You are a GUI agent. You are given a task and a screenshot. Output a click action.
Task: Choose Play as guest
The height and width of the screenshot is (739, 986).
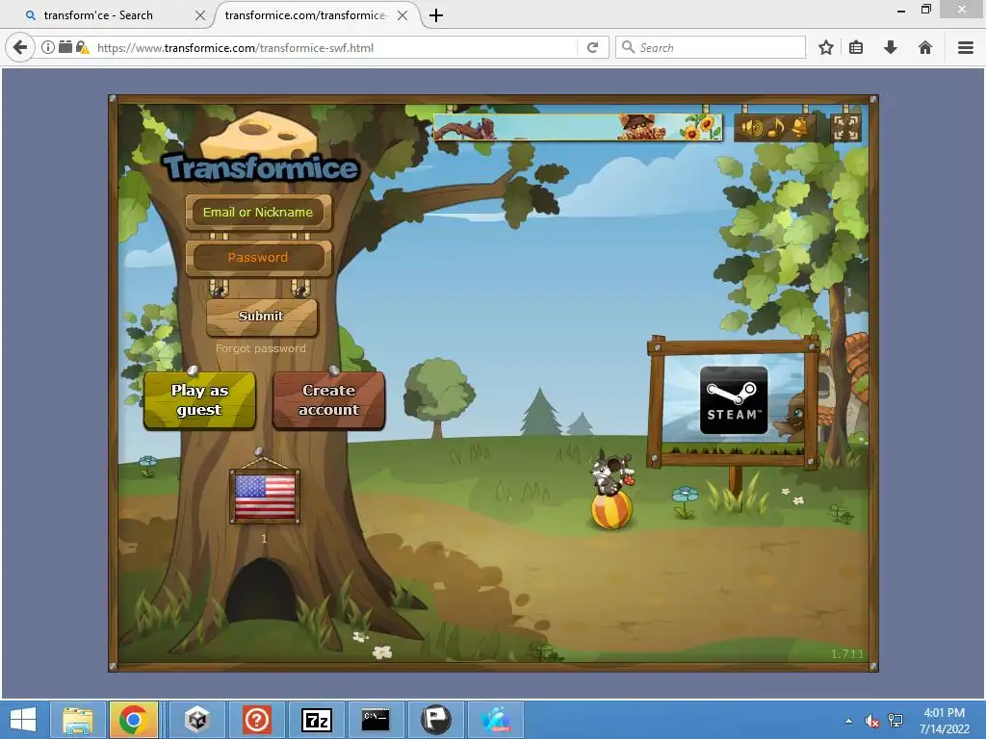click(x=199, y=400)
